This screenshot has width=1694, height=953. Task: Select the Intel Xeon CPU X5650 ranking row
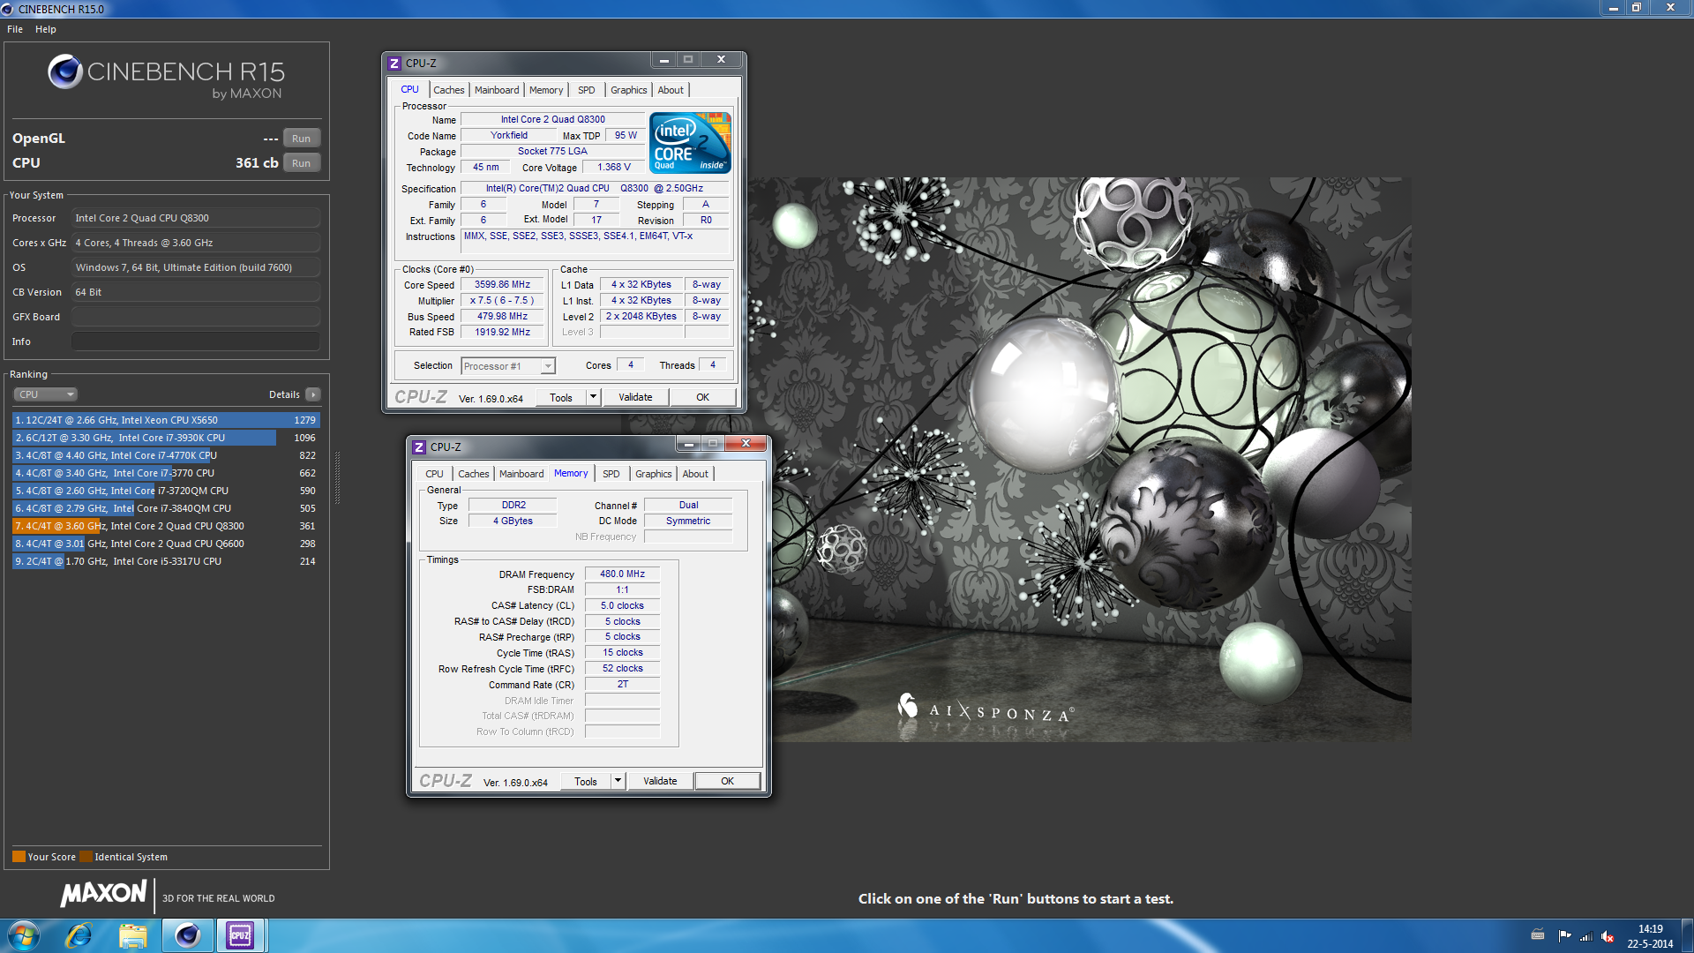point(166,420)
